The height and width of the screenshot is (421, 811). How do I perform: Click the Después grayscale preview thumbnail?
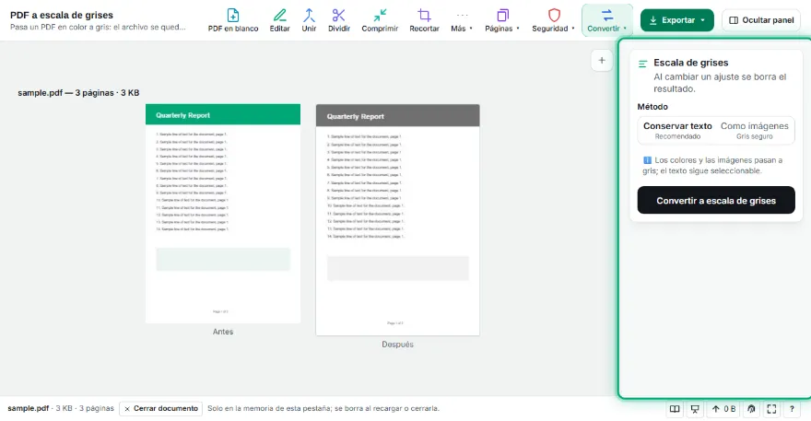(398, 220)
